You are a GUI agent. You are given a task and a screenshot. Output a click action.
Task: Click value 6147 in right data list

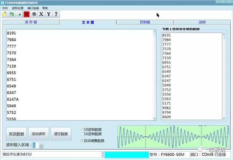[x=167, y=81]
